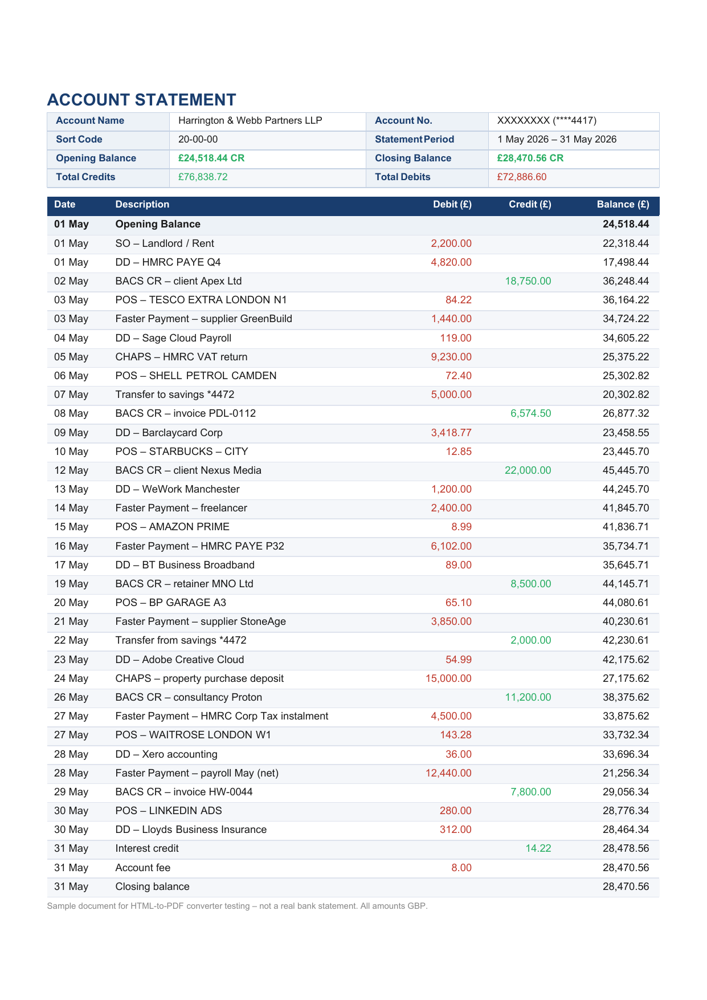Select Faster Payment – supplier GreenBuild
The height and width of the screenshot is (1000, 707).
pyautogui.click(x=204, y=319)
